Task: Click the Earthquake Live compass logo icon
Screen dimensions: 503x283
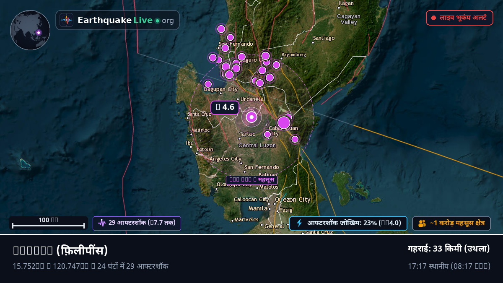Action: click(x=67, y=20)
